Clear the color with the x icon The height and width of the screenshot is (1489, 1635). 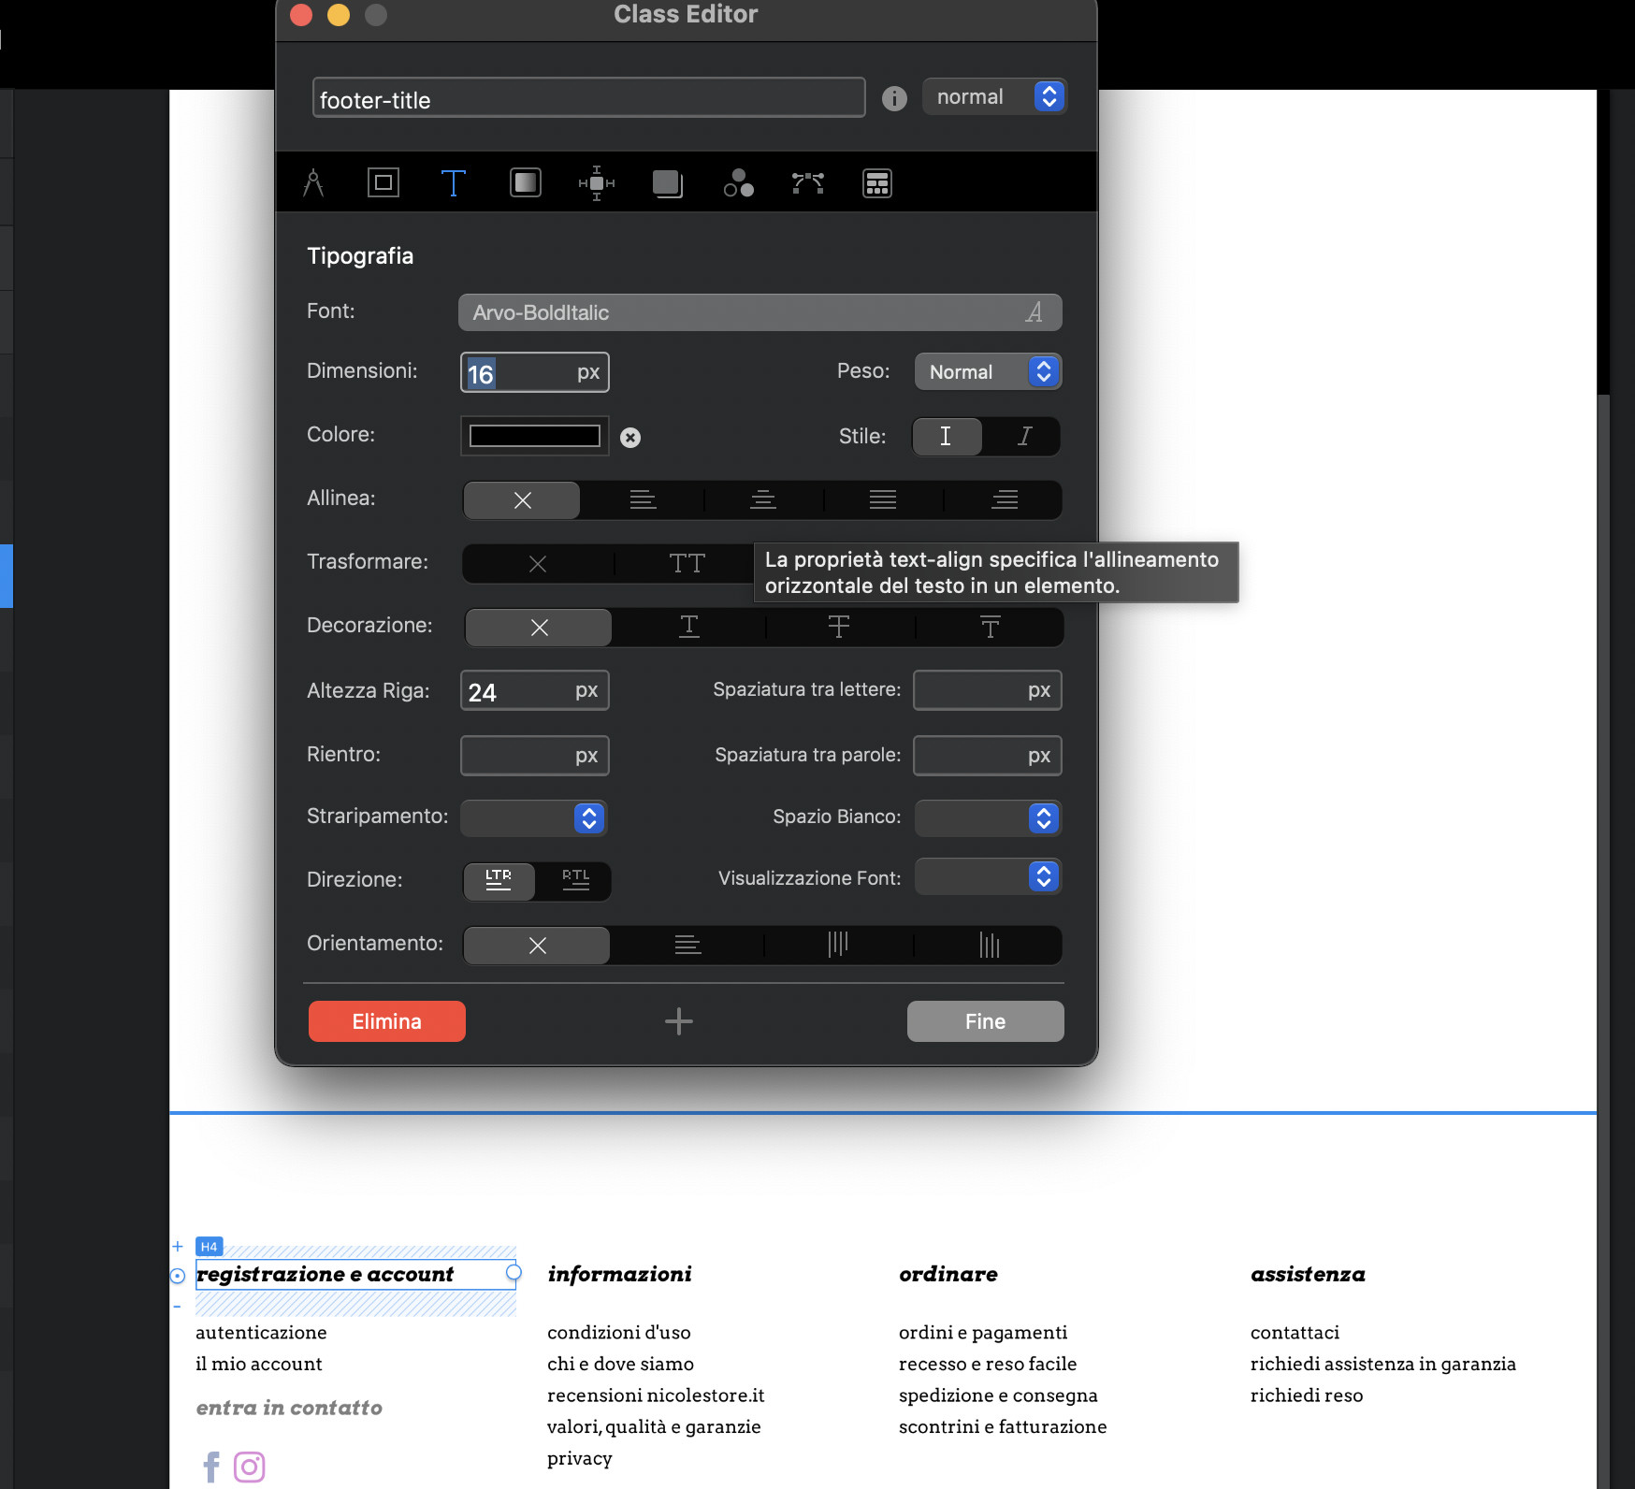pos(630,438)
